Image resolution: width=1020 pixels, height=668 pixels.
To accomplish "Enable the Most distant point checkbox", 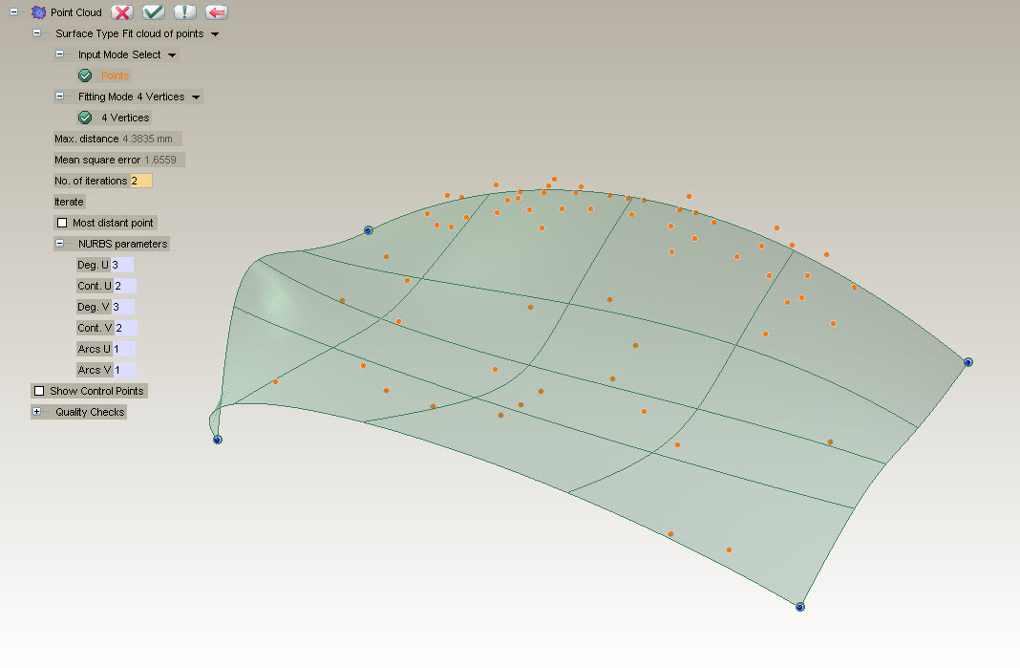I will pos(63,223).
